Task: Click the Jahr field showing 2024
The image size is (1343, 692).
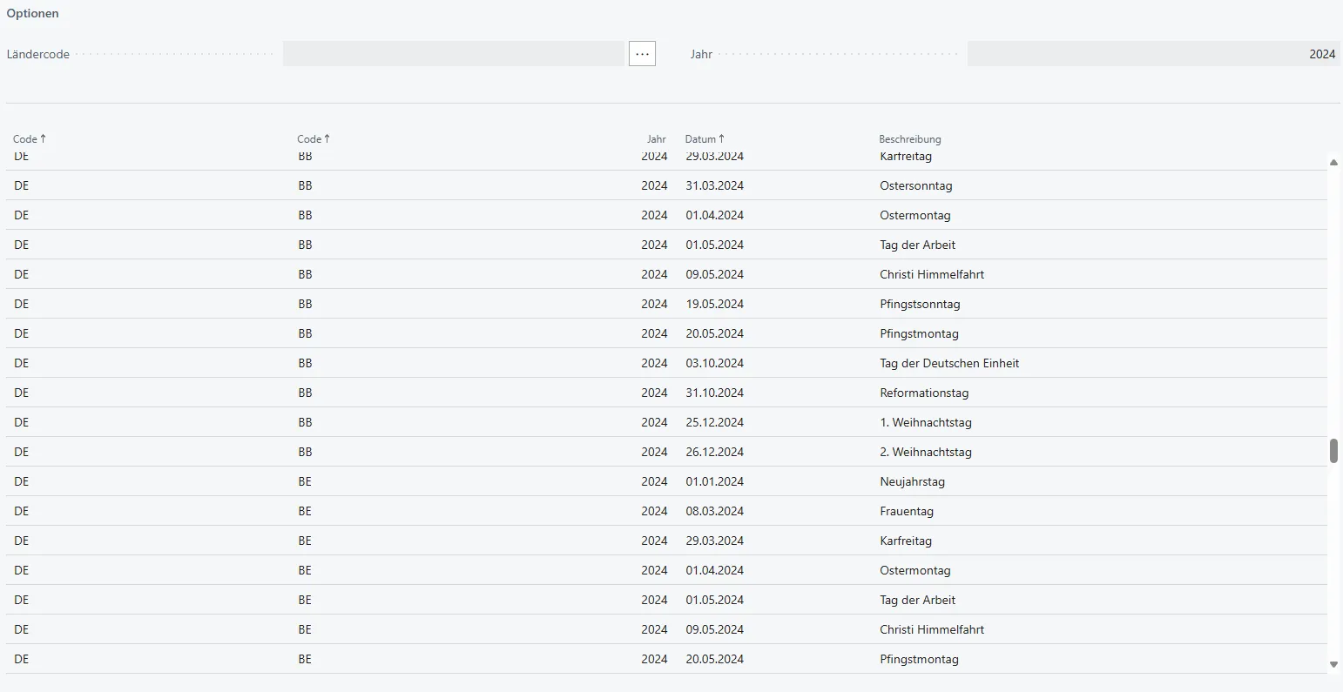Action: click(x=1152, y=54)
